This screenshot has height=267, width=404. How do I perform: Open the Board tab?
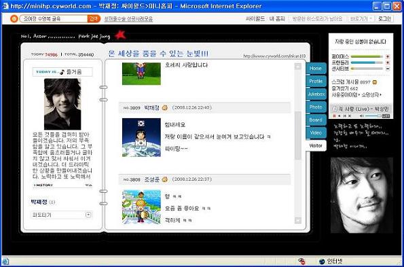(x=316, y=120)
